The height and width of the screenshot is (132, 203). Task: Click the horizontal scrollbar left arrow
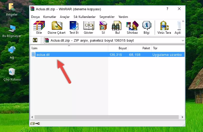pos(32,117)
